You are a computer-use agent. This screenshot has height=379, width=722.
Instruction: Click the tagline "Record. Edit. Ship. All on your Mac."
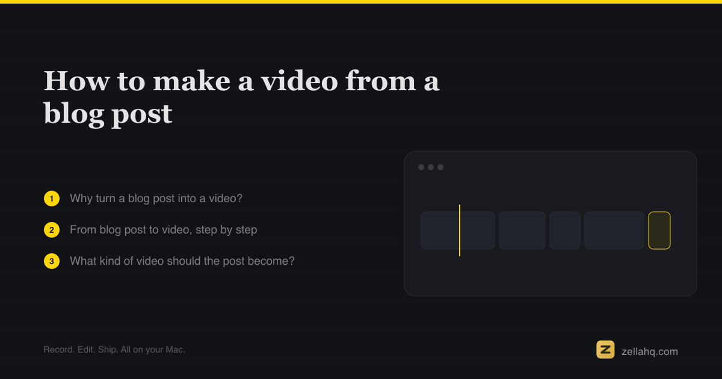(x=114, y=350)
